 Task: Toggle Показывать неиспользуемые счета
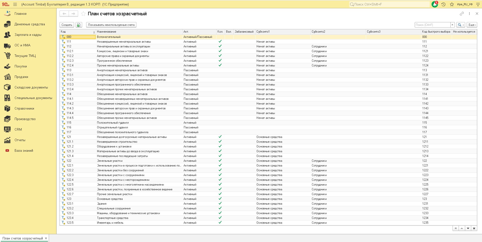[111, 25]
